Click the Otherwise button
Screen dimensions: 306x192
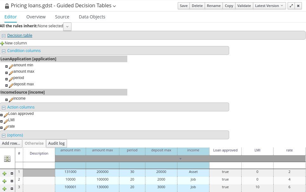tap(34, 143)
